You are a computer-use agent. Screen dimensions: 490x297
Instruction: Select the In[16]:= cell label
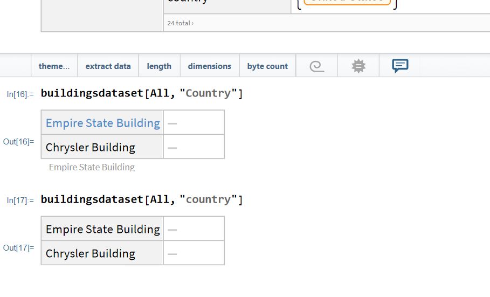click(x=20, y=94)
